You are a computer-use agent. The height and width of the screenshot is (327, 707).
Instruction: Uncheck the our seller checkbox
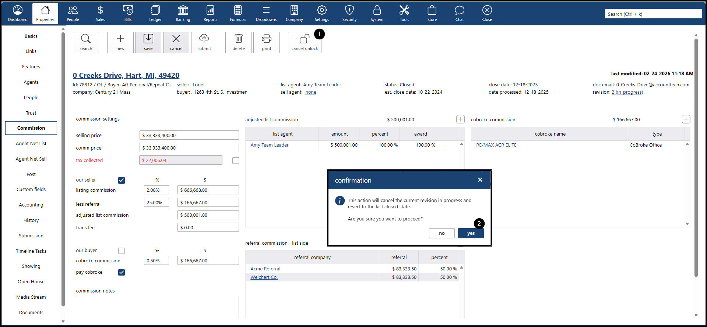(122, 180)
